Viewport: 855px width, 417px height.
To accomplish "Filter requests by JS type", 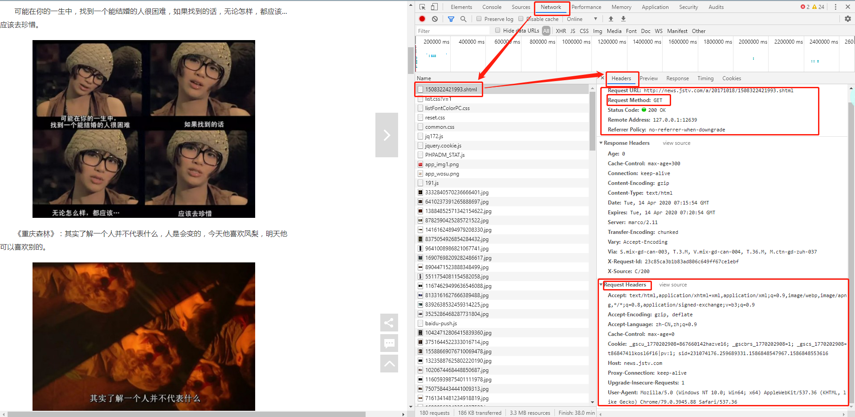I will [573, 31].
